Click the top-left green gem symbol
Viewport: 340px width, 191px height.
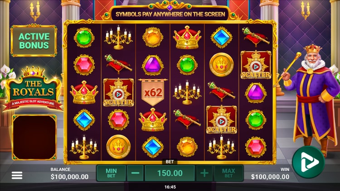click(84, 38)
